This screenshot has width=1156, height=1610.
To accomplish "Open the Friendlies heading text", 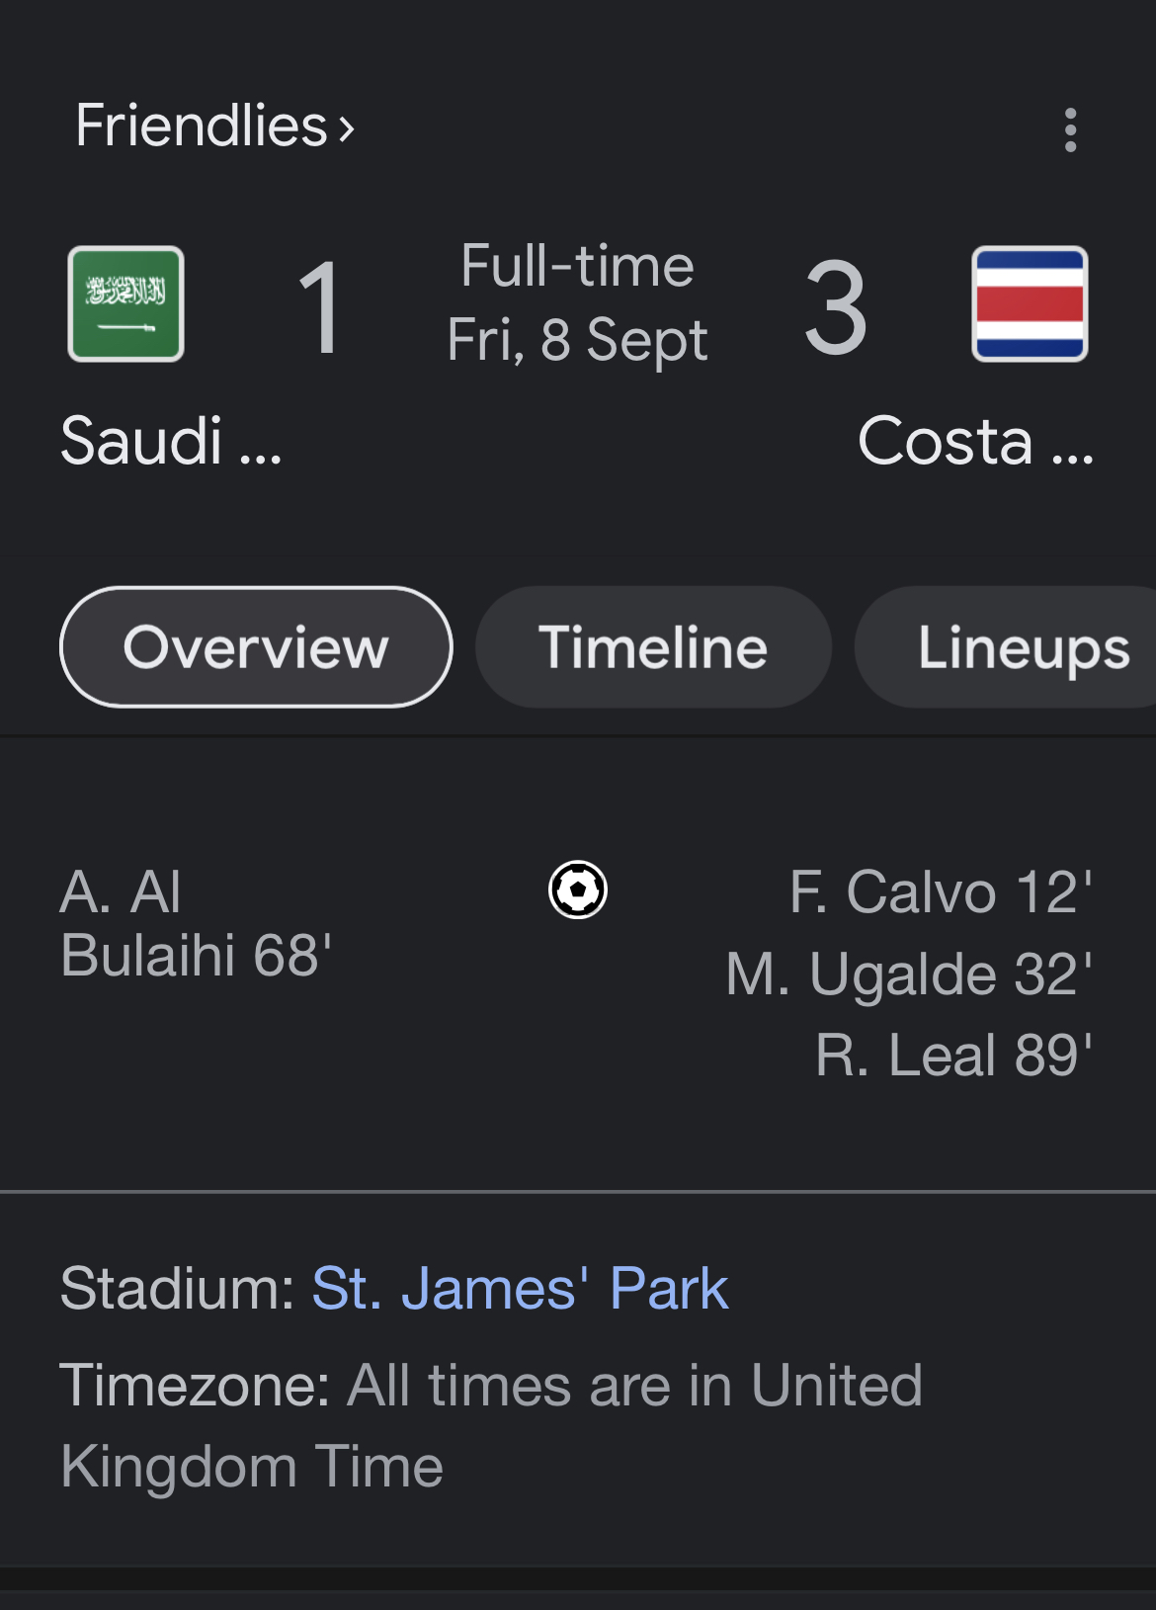I will (202, 126).
